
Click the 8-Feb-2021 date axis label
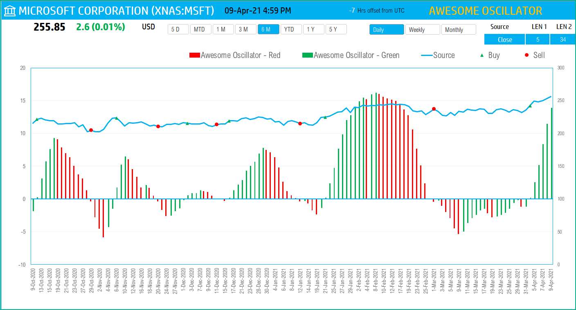376,281
